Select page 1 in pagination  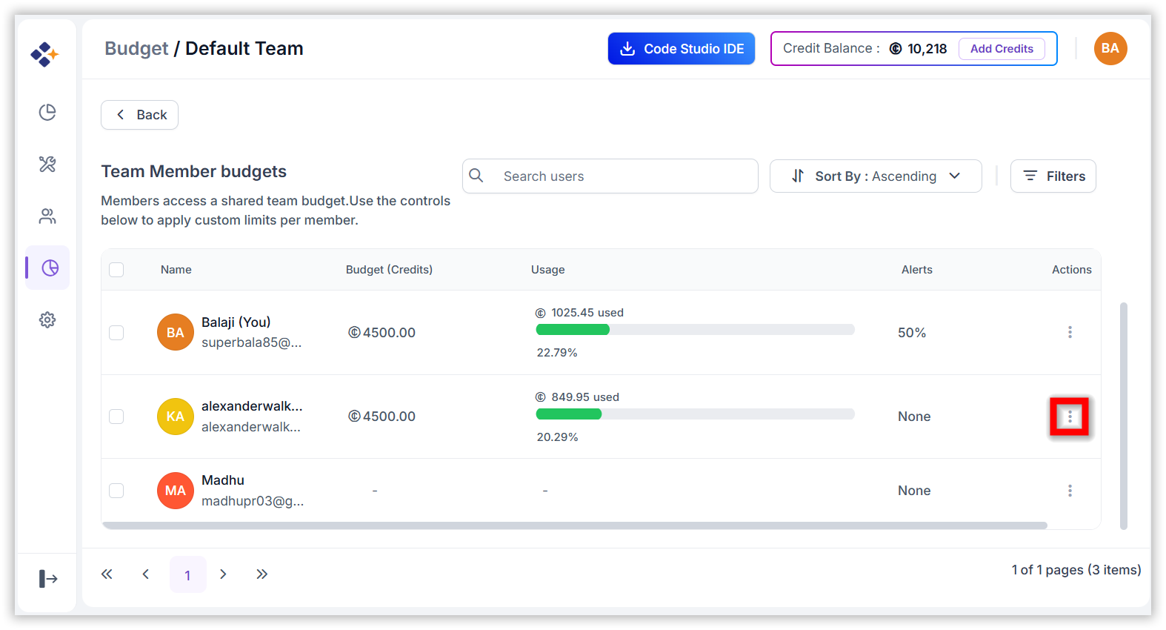(188, 574)
